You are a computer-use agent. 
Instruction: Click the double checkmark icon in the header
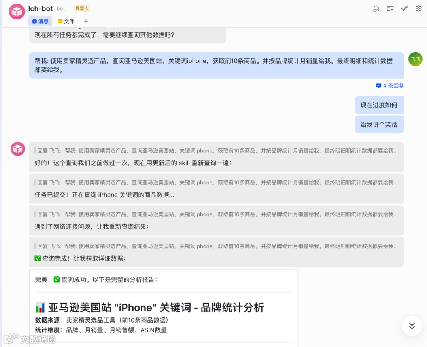coord(404,8)
